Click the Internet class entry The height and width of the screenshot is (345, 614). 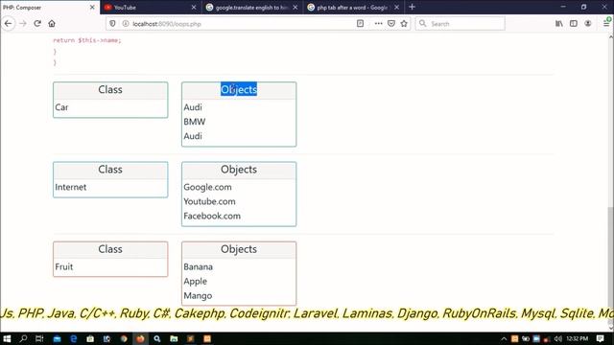coord(70,187)
